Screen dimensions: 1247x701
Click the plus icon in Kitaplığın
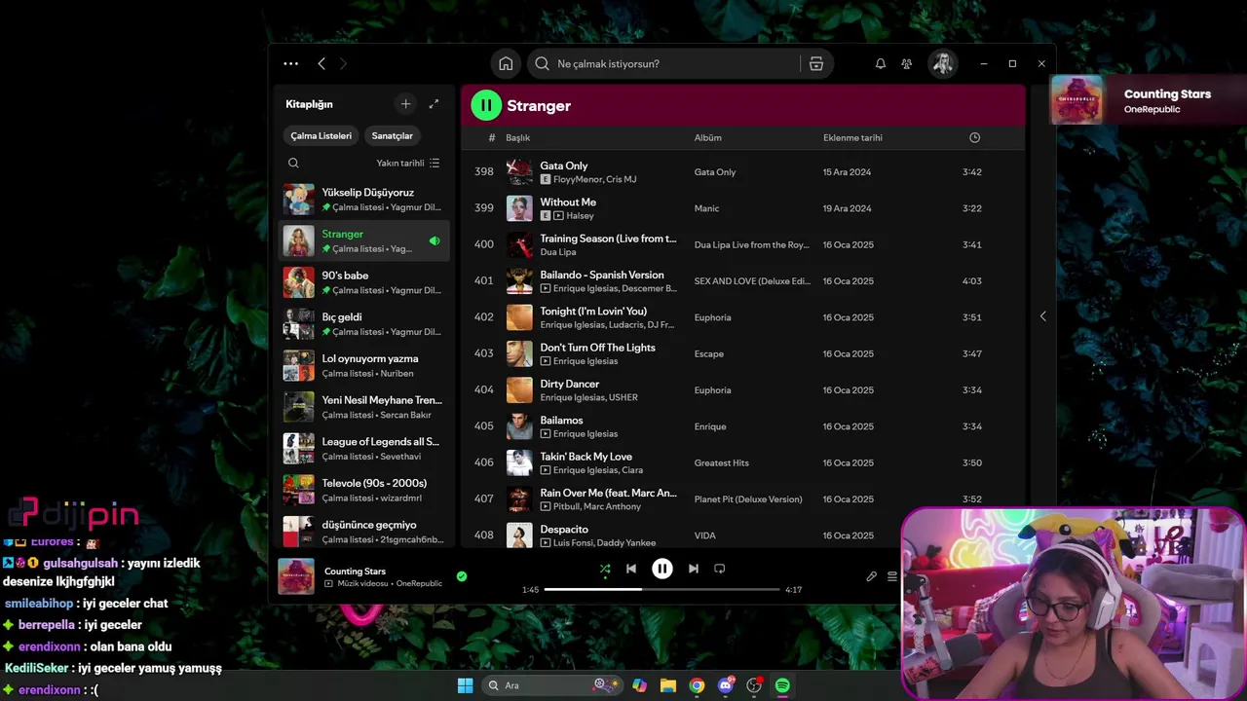pyautogui.click(x=406, y=104)
